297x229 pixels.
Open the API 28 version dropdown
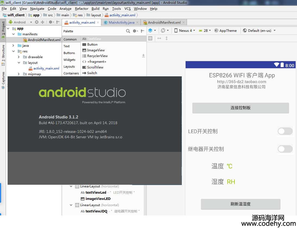click(x=205, y=30)
